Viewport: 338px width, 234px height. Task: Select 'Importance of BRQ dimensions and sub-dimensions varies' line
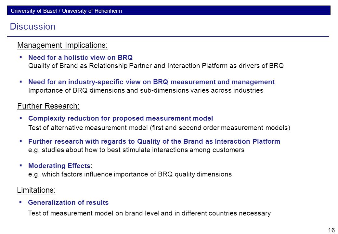(x=146, y=90)
